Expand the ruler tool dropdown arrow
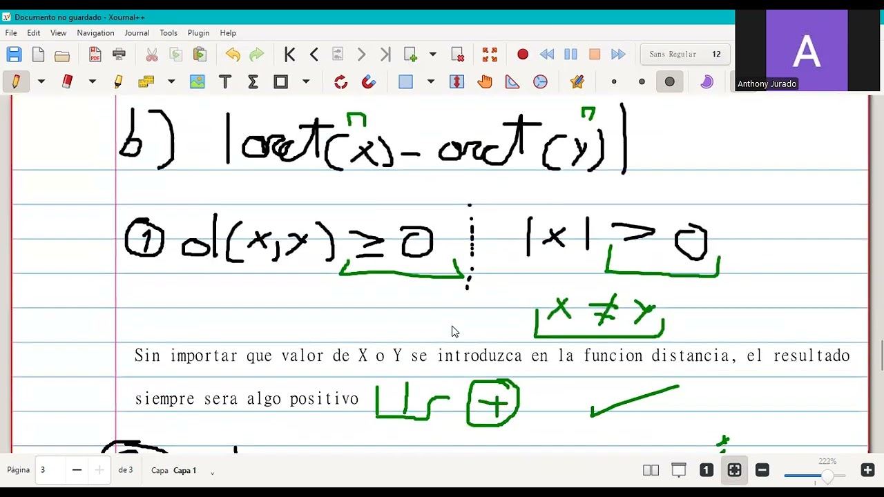Viewport: 884px width, 497px height. point(171,81)
